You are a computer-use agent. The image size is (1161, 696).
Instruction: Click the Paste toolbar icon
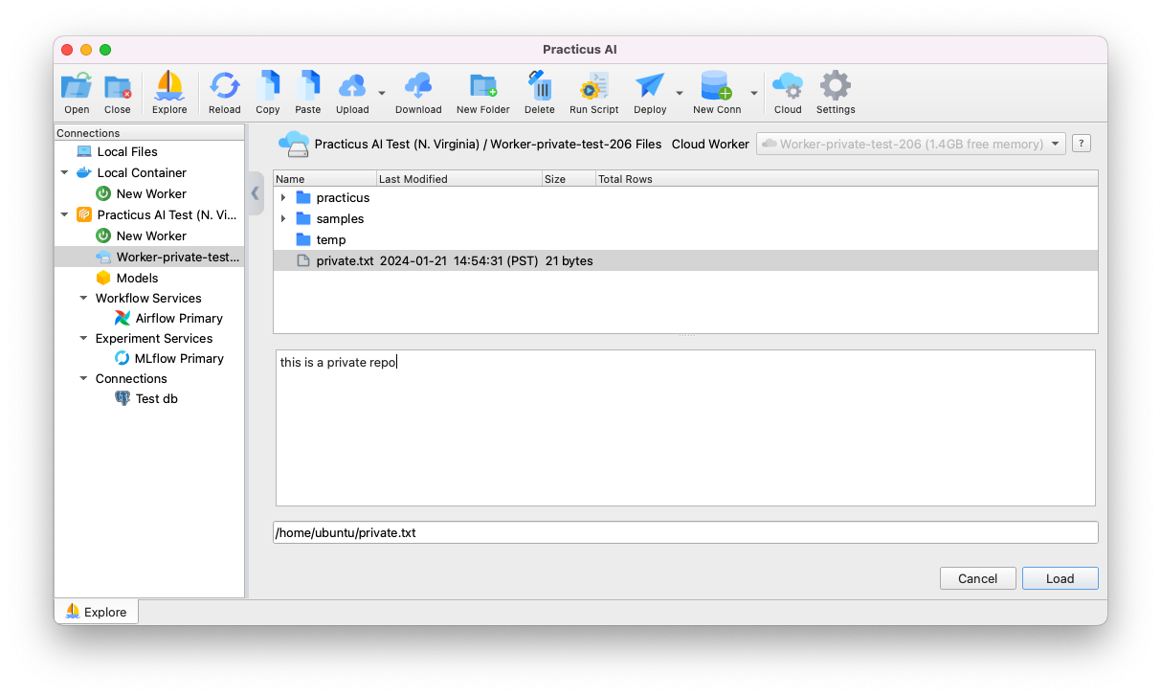[x=308, y=87]
